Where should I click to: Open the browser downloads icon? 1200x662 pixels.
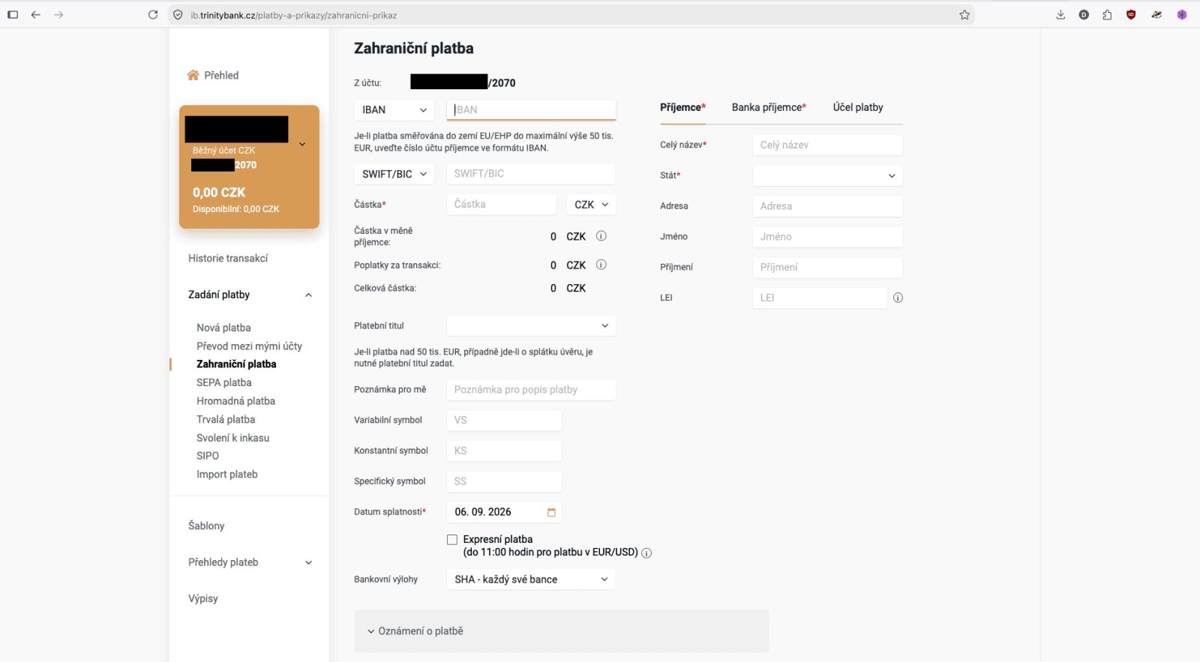pos(1060,15)
